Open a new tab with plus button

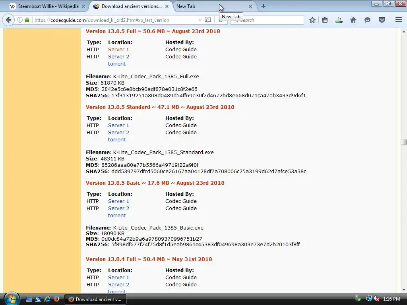click(263, 6)
